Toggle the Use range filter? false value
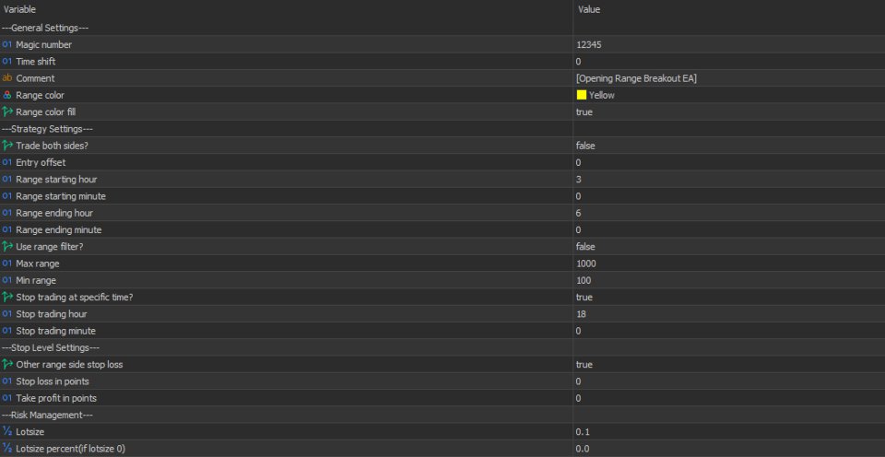The height and width of the screenshot is (457, 885). (x=585, y=247)
